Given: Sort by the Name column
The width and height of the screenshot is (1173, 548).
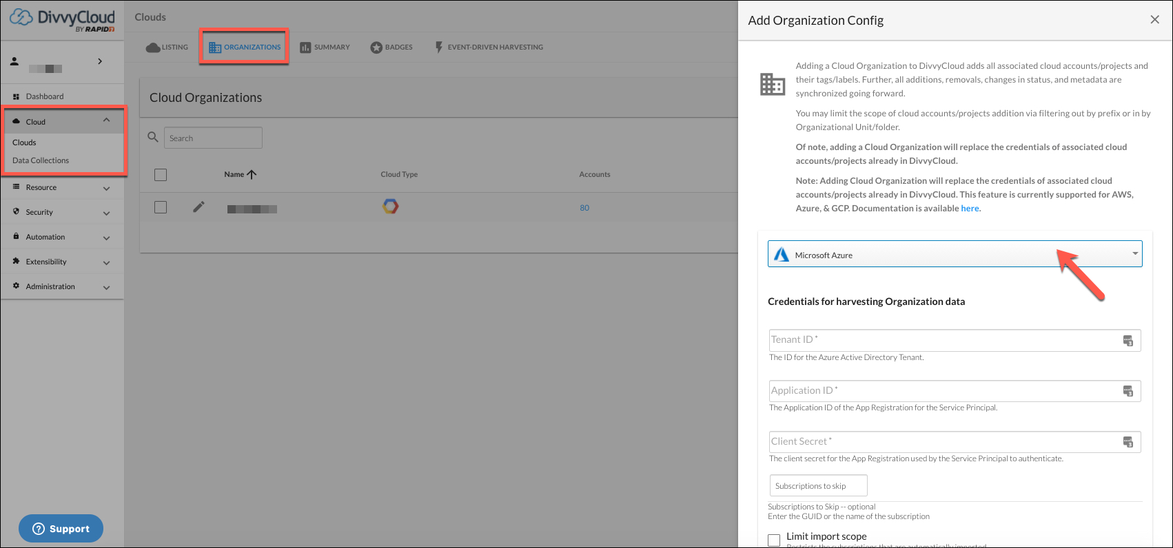Looking at the screenshot, I should [x=240, y=174].
